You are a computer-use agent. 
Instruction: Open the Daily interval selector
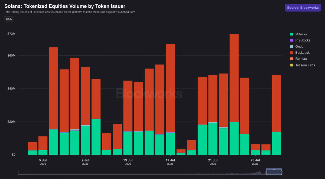9,19
